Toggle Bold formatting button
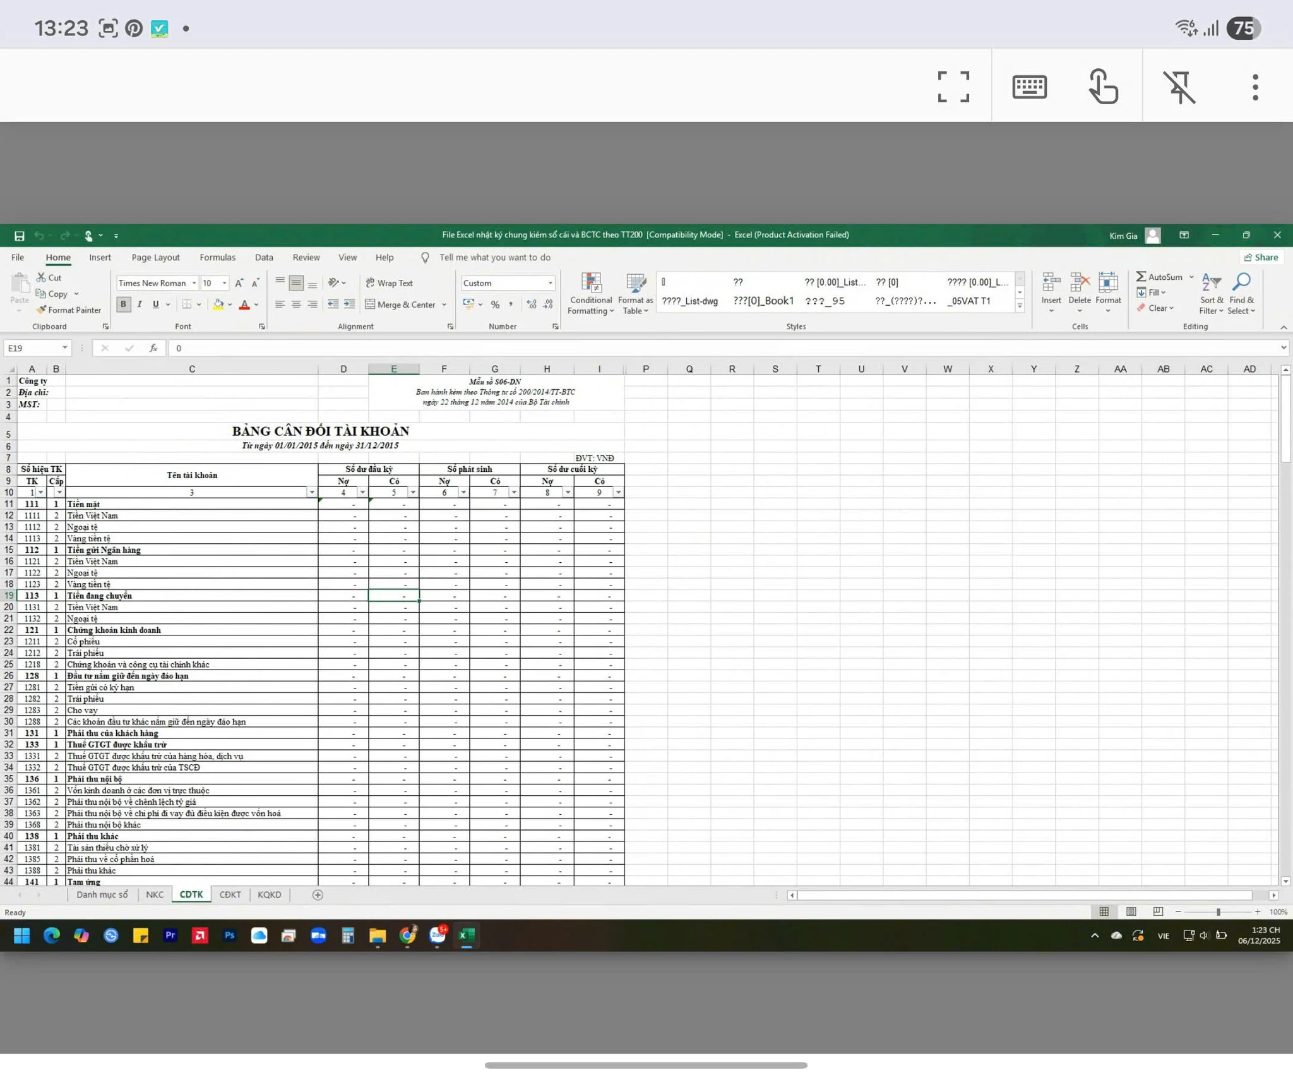This screenshot has width=1293, height=1077. [123, 304]
